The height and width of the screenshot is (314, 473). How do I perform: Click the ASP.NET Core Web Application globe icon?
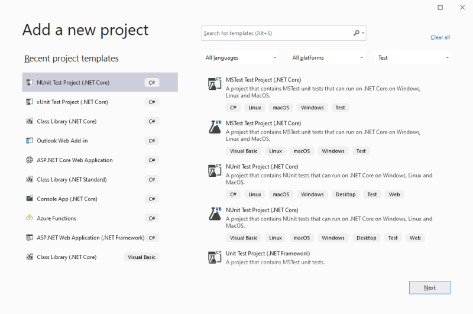point(29,160)
